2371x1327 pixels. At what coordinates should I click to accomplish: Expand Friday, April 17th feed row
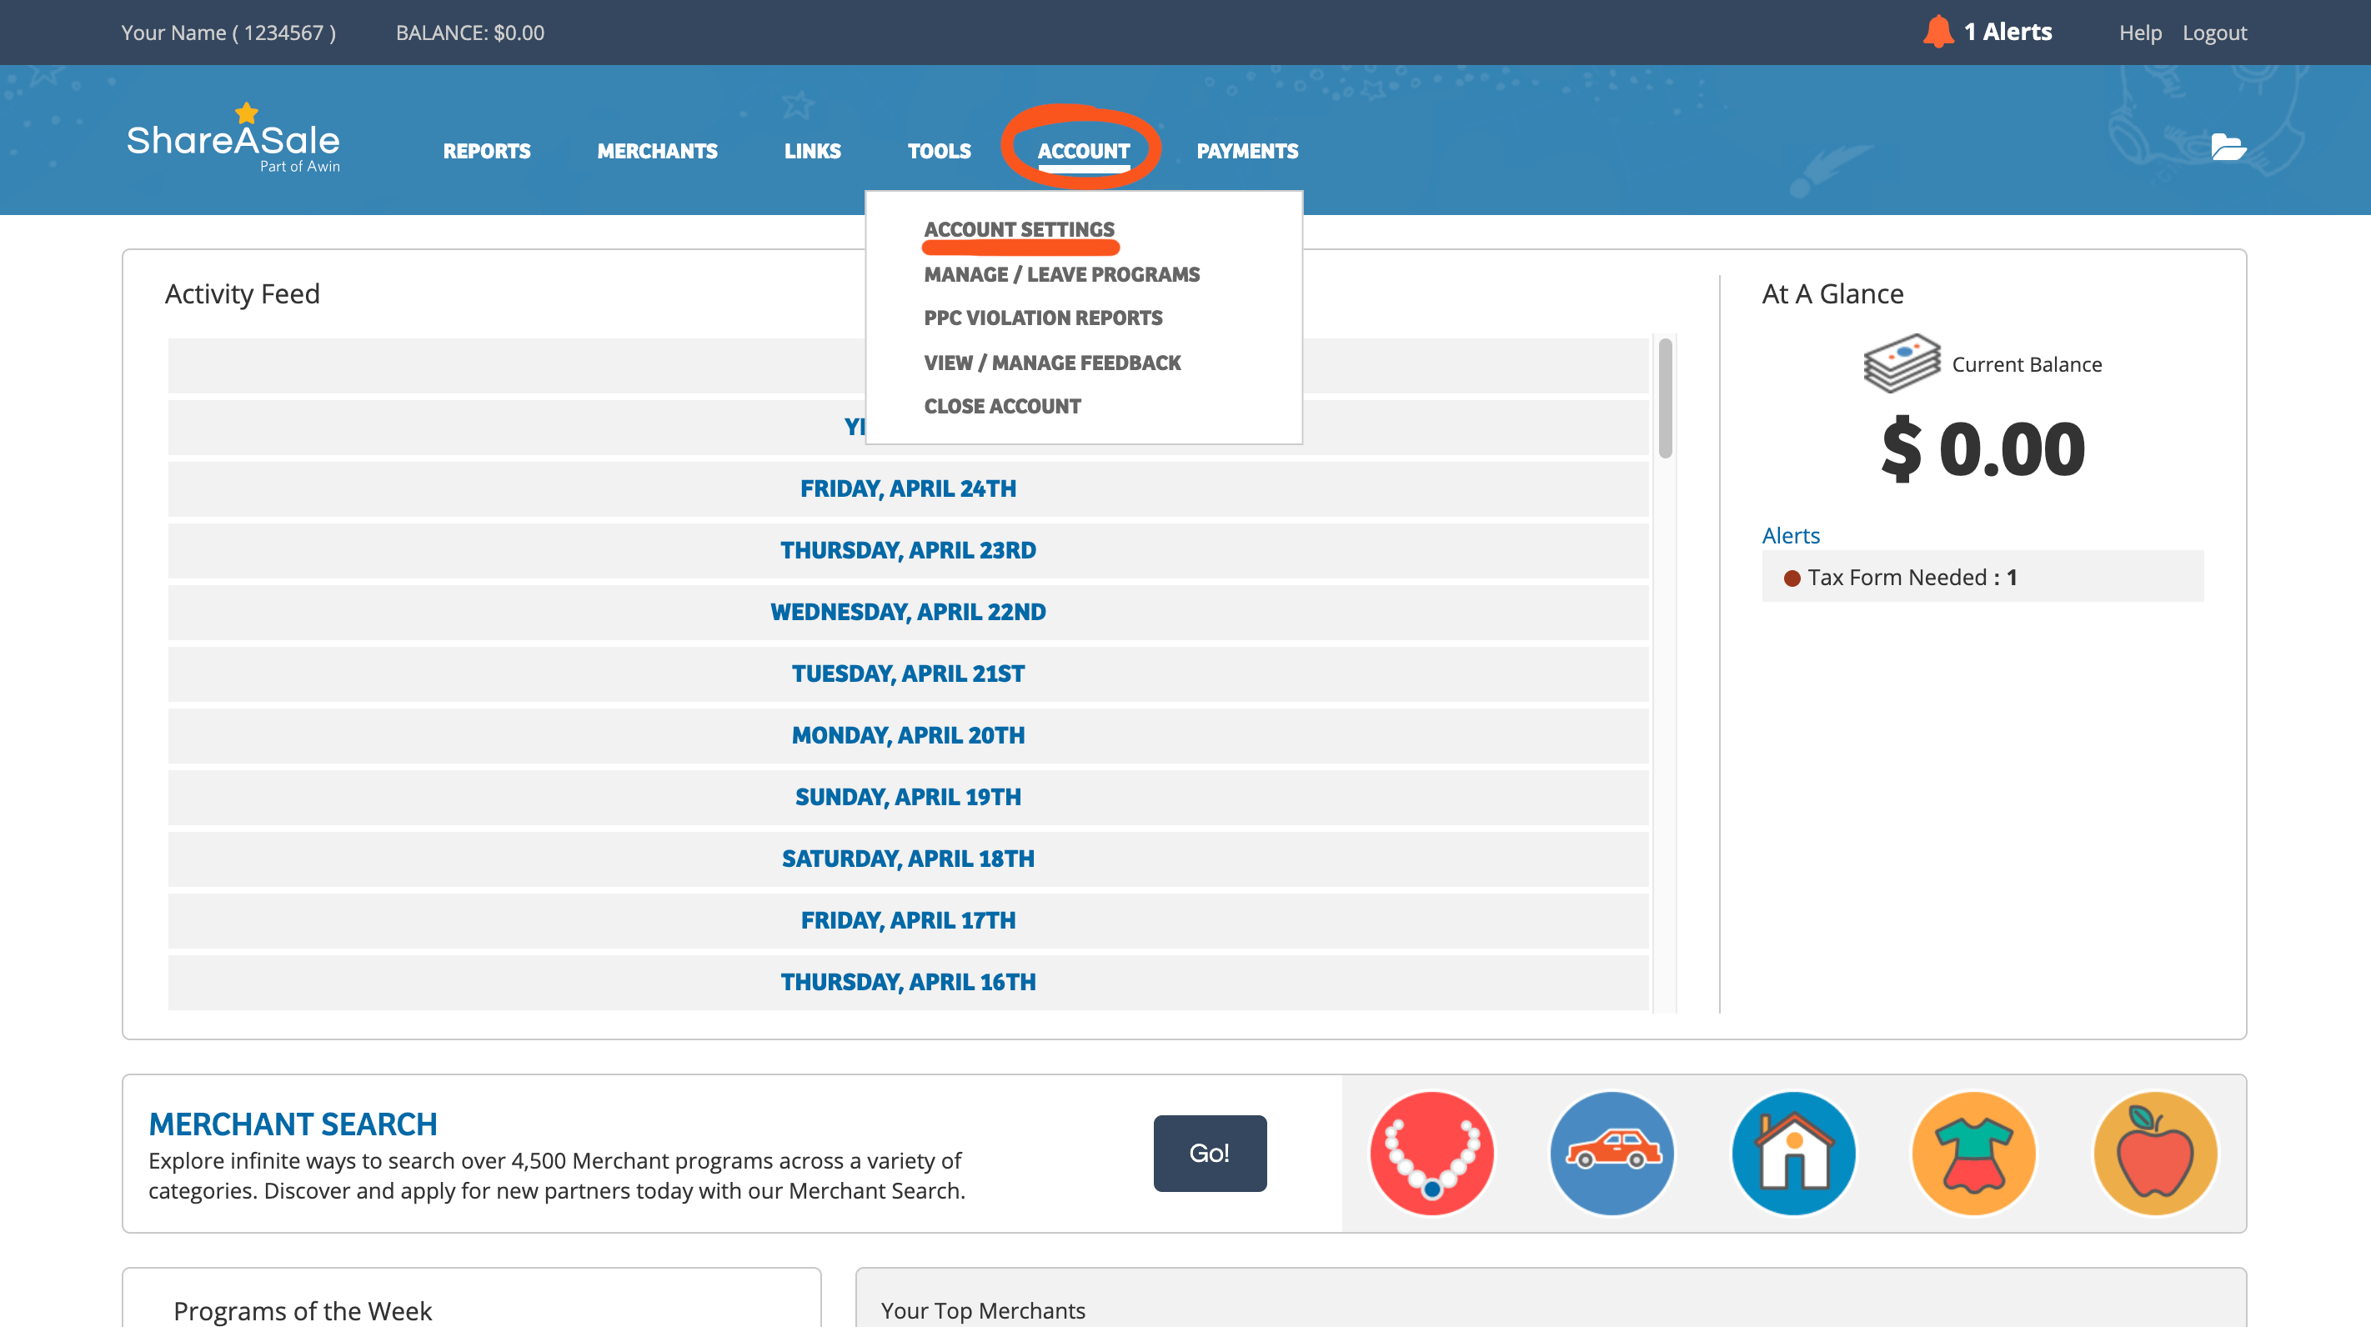908,920
